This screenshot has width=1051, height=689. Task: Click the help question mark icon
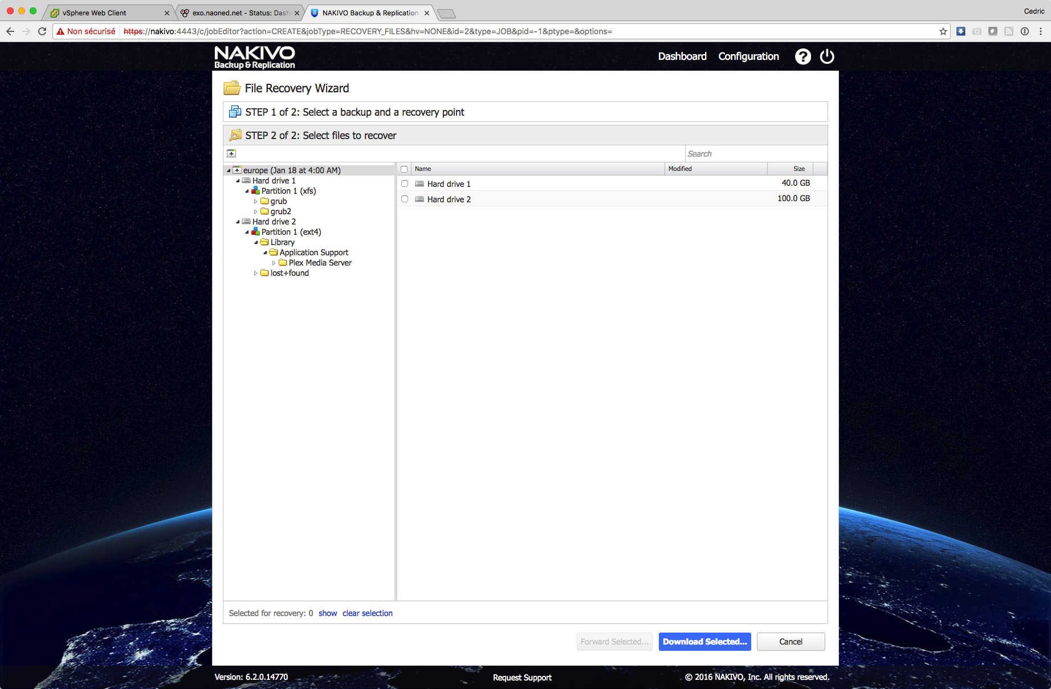click(802, 56)
